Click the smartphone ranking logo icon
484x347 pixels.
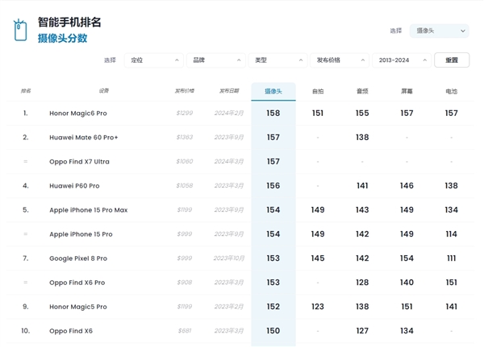pos(19,31)
